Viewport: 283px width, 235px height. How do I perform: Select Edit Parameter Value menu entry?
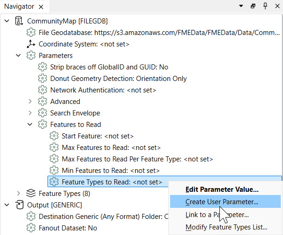tap(221, 189)
